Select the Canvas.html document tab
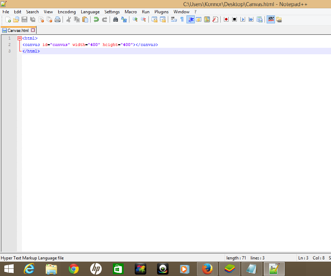This screenshot has width=331, height=276. pyautogui.click(x=18, y=31)
